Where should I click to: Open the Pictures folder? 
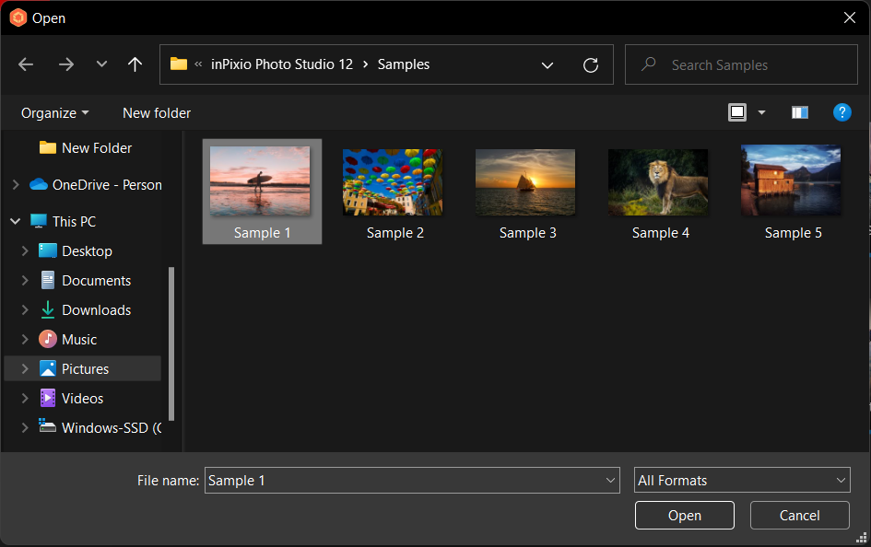74,369
